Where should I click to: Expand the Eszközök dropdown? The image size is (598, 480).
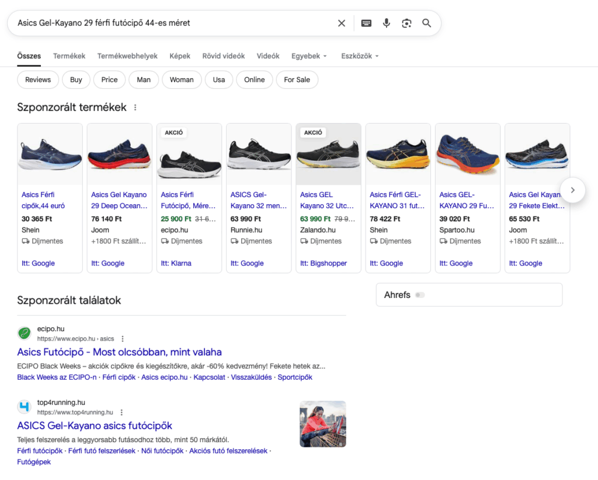(x=360, y=56)
